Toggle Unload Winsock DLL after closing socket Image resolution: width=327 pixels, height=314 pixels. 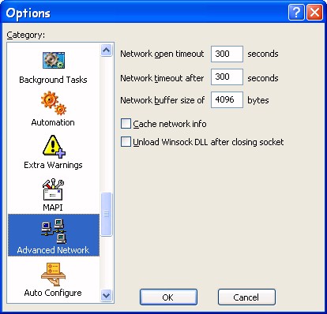(126, 142)
